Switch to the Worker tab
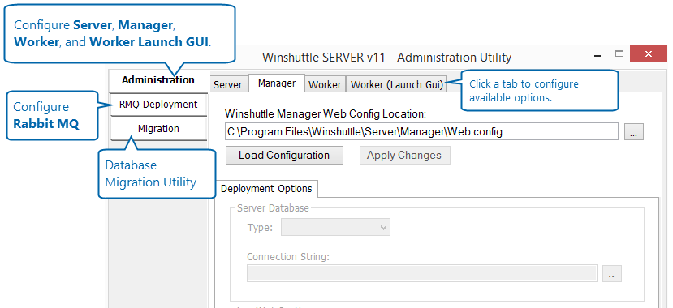The image size is (673, 308). point(325,84)
